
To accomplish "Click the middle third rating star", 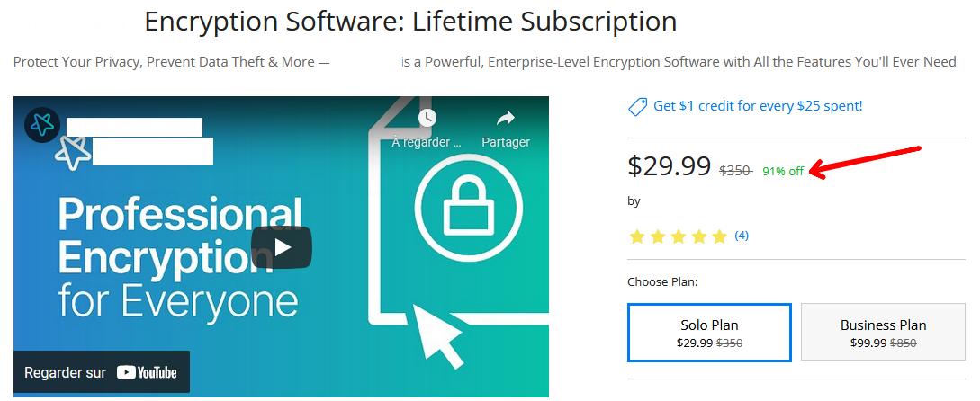I will click(x=678, y=236).
